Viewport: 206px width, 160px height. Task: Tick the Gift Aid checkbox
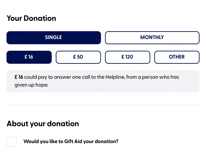[12, 142]
